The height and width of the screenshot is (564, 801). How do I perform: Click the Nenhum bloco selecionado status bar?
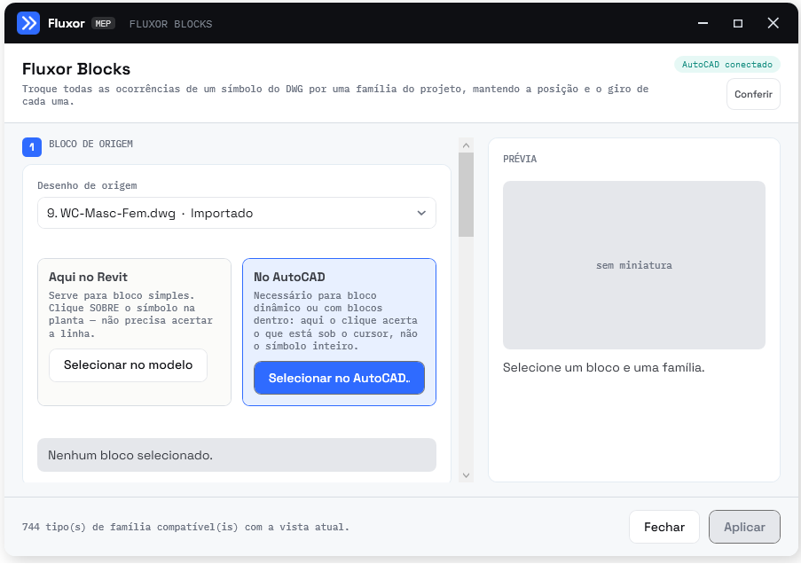(x=237, y=455)
